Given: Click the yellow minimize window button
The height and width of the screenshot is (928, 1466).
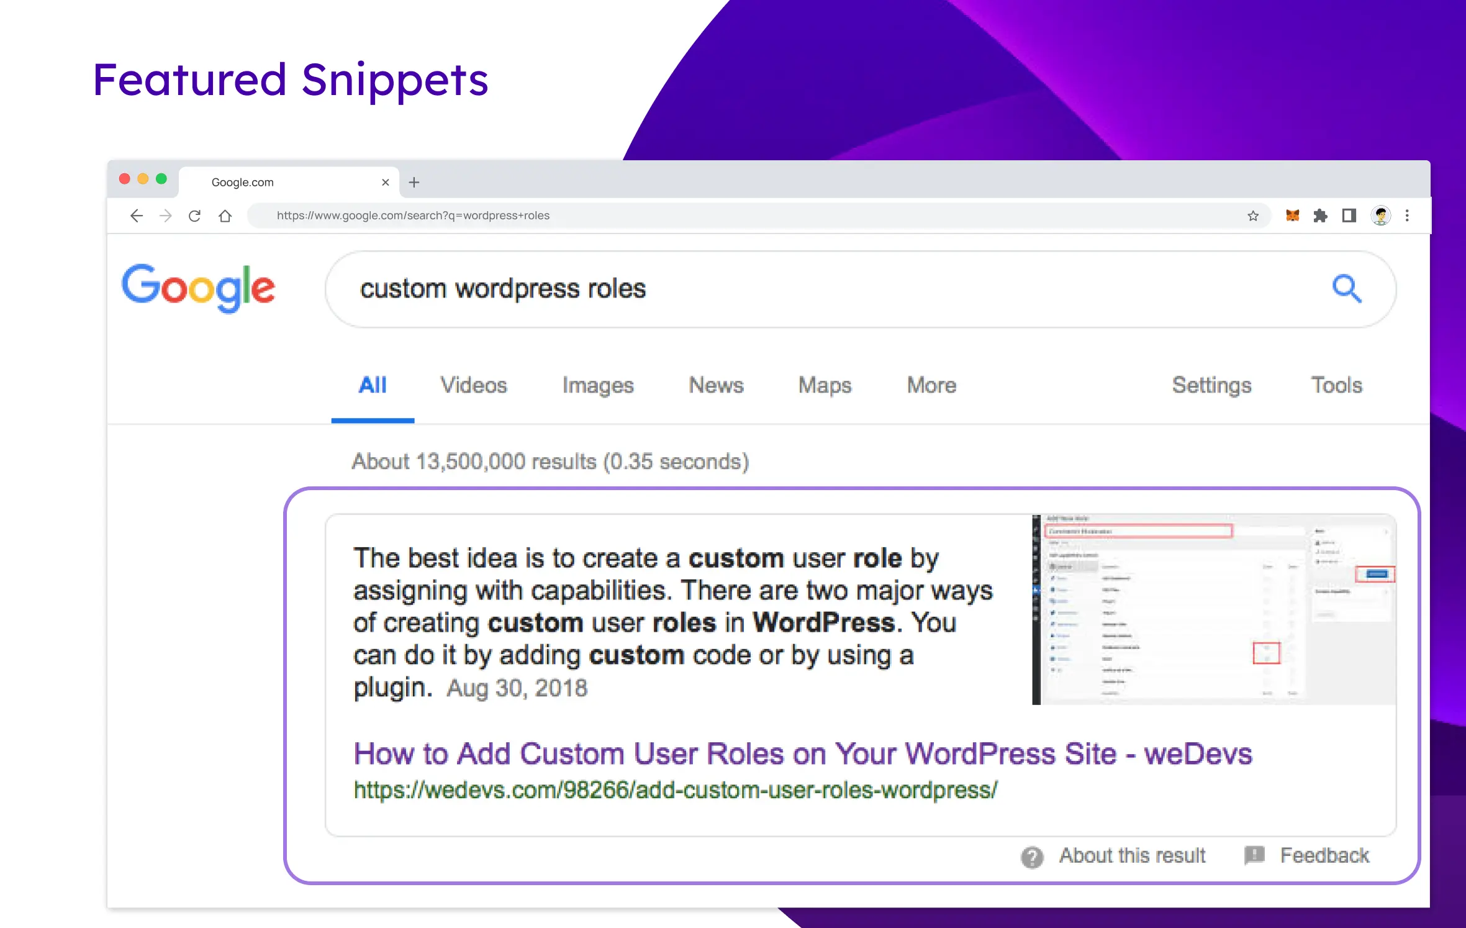Looking at the screenshot, I should click(143, 179).
